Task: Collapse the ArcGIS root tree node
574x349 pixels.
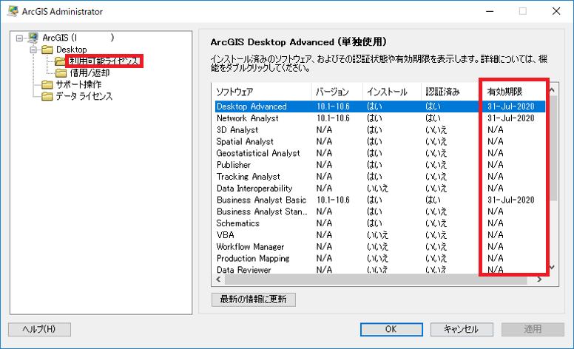Action: coord(19,38)
